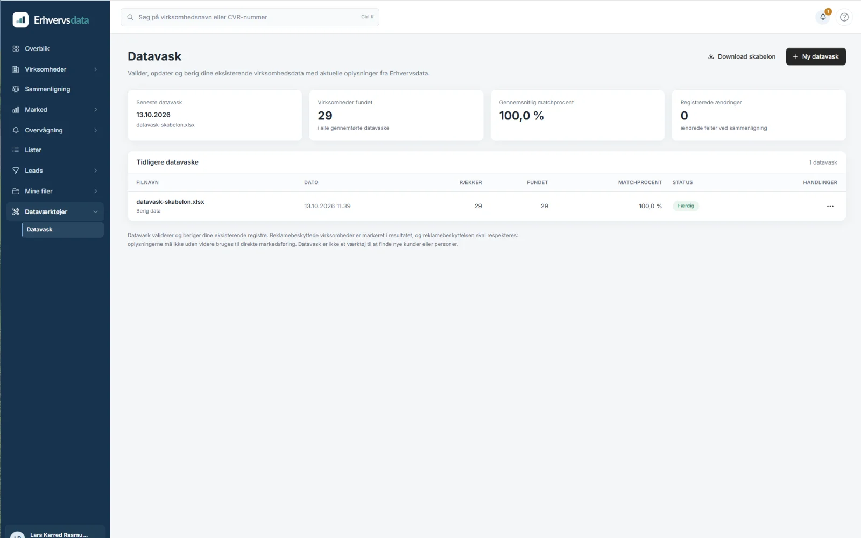Expand the Overvågning submenu chevron
This screenshot has width=861, height=538.
click(x=96, y=130)
